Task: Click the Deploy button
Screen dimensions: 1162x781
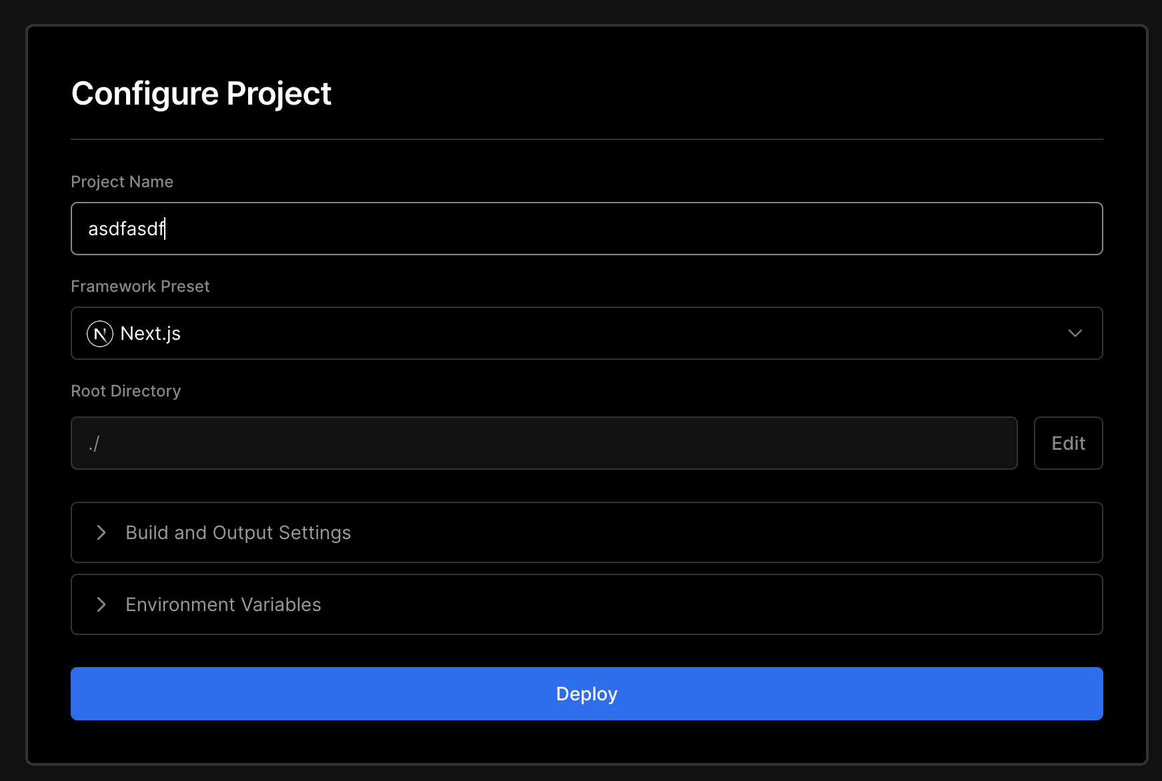Action: tap(586, 693)
